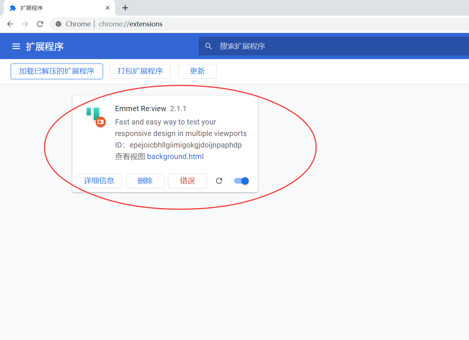Refresh the current page
Image resolution: width=469 pixels, height=340 pixels.
pos(40,24)
